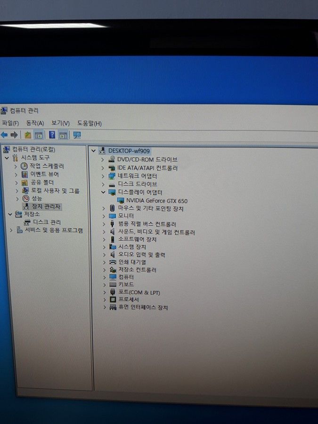
Task: Click the 작업 스케줄러 clock icon
Action: 24,166
